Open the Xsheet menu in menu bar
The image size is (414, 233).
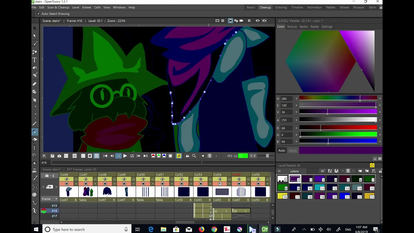coord(86,7)
